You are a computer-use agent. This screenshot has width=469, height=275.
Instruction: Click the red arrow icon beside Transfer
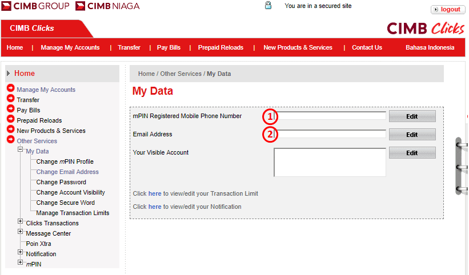[x=11, y=98]
